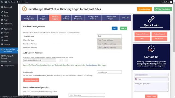Open the WordPress site home link

point(10,2)
